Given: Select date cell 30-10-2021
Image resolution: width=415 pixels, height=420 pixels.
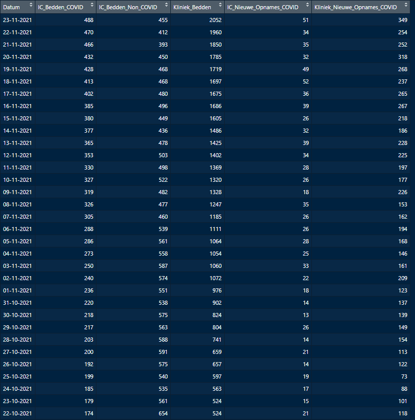Looking at the screenshot, I should (x=17, y=316).
